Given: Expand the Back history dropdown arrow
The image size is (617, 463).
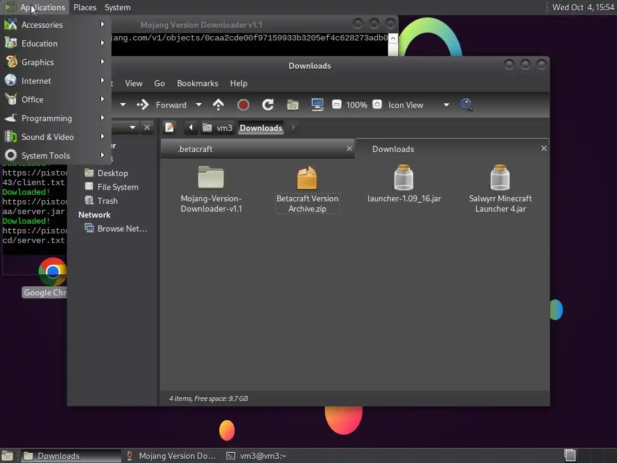Looking at the screenshot, I should tap(123, 105).
